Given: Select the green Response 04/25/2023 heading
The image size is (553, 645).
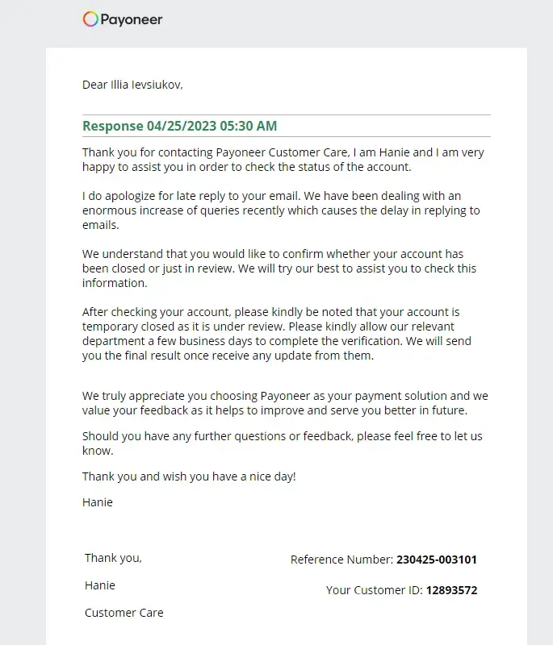Looking at the screenshot, I should 179,127.
